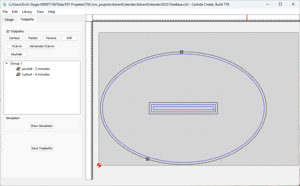Open the Library menu
This screenshot has height=186, width=300.
pos(27,12)
